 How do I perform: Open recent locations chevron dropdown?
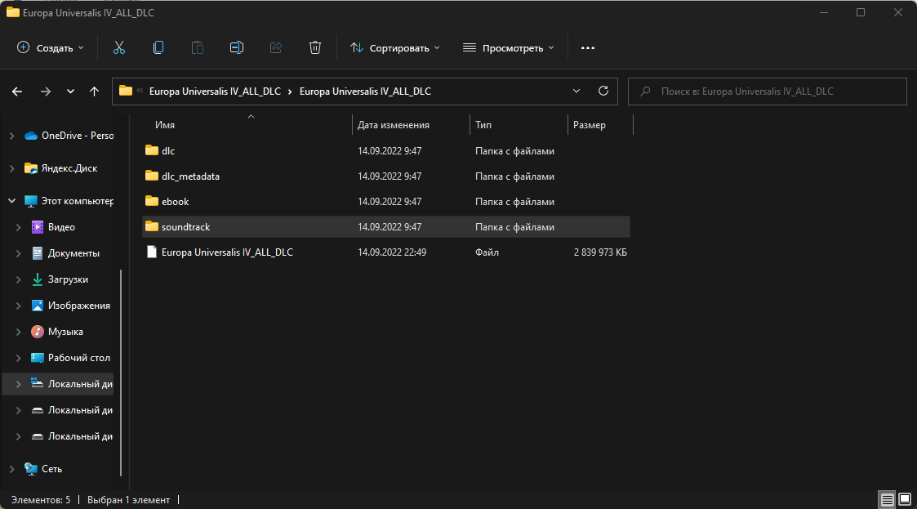click(x=70, y=92)
